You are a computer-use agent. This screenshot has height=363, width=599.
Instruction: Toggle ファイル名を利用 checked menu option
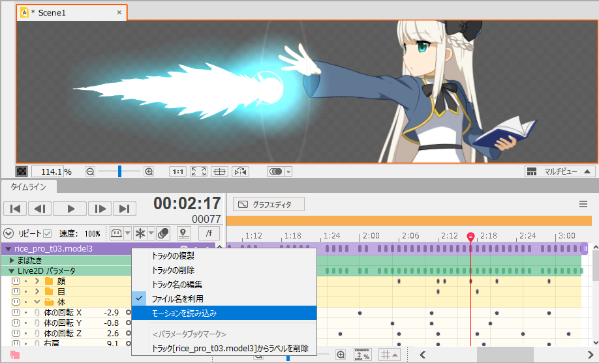point(177,298)
